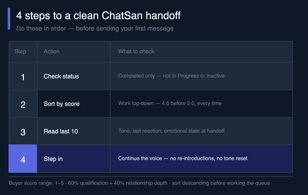This screenshot has height=195, width=308.
Task: Click the Step column header
Action: tap(20, 51)
